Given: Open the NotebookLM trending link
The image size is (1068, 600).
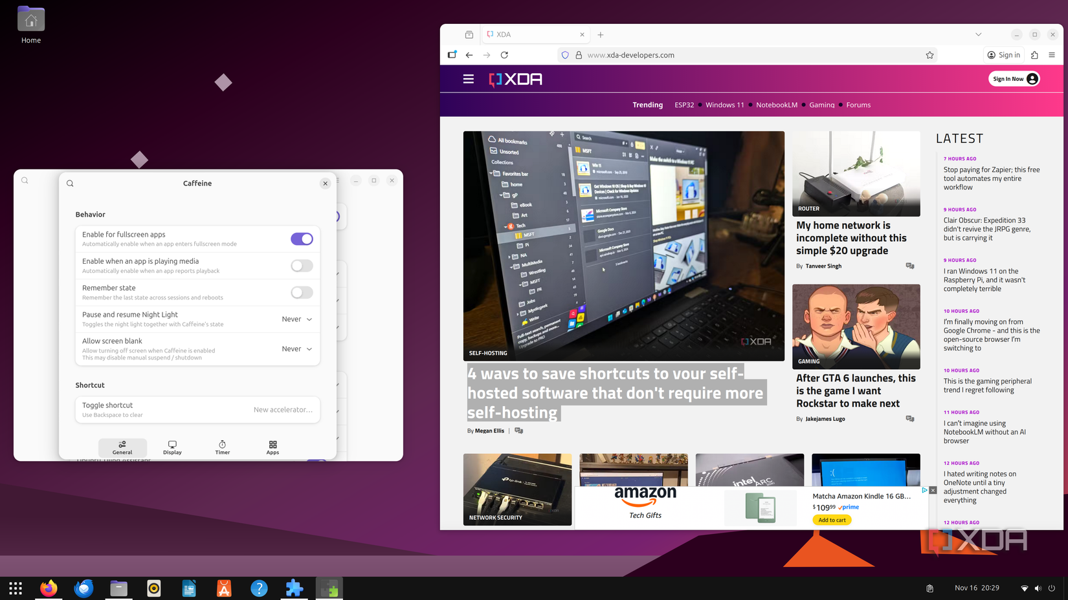Looking at the screenshot, I should [x=777, y=105].
